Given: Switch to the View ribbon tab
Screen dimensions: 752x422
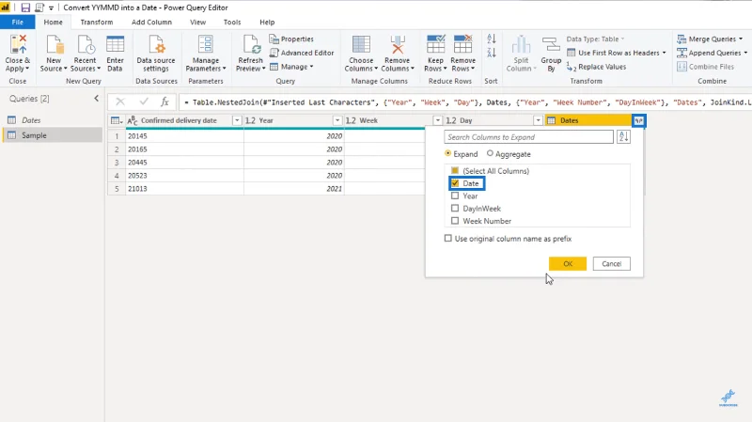Looking at the screenshot, I should tap(197, 22).
